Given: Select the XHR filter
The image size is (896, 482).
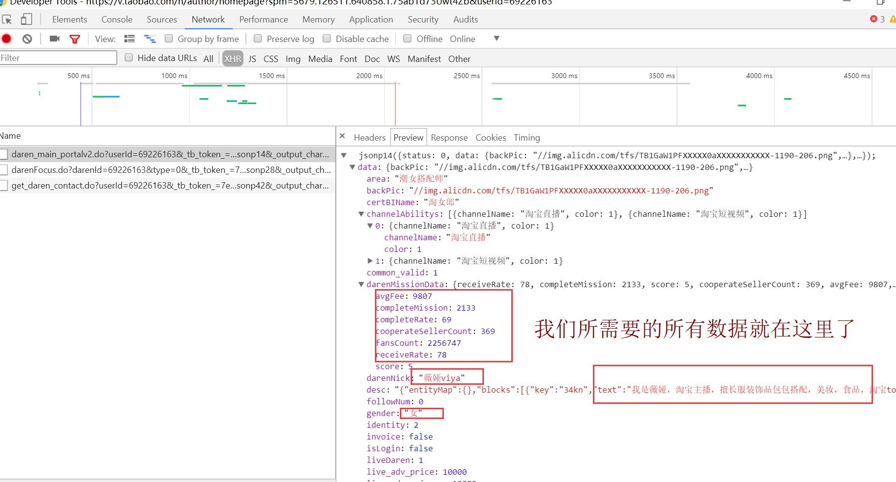Looking at the screenshot, I should click(233, 59).
